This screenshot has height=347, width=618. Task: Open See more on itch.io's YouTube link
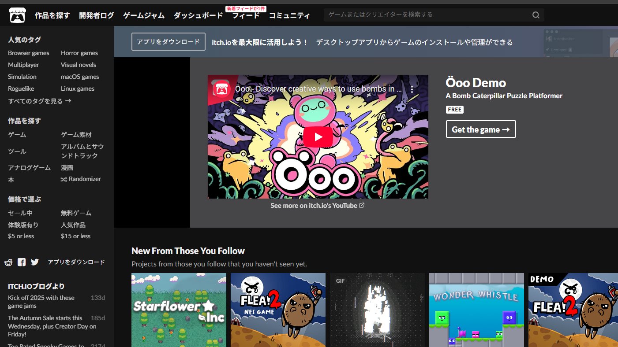point(318,205)
